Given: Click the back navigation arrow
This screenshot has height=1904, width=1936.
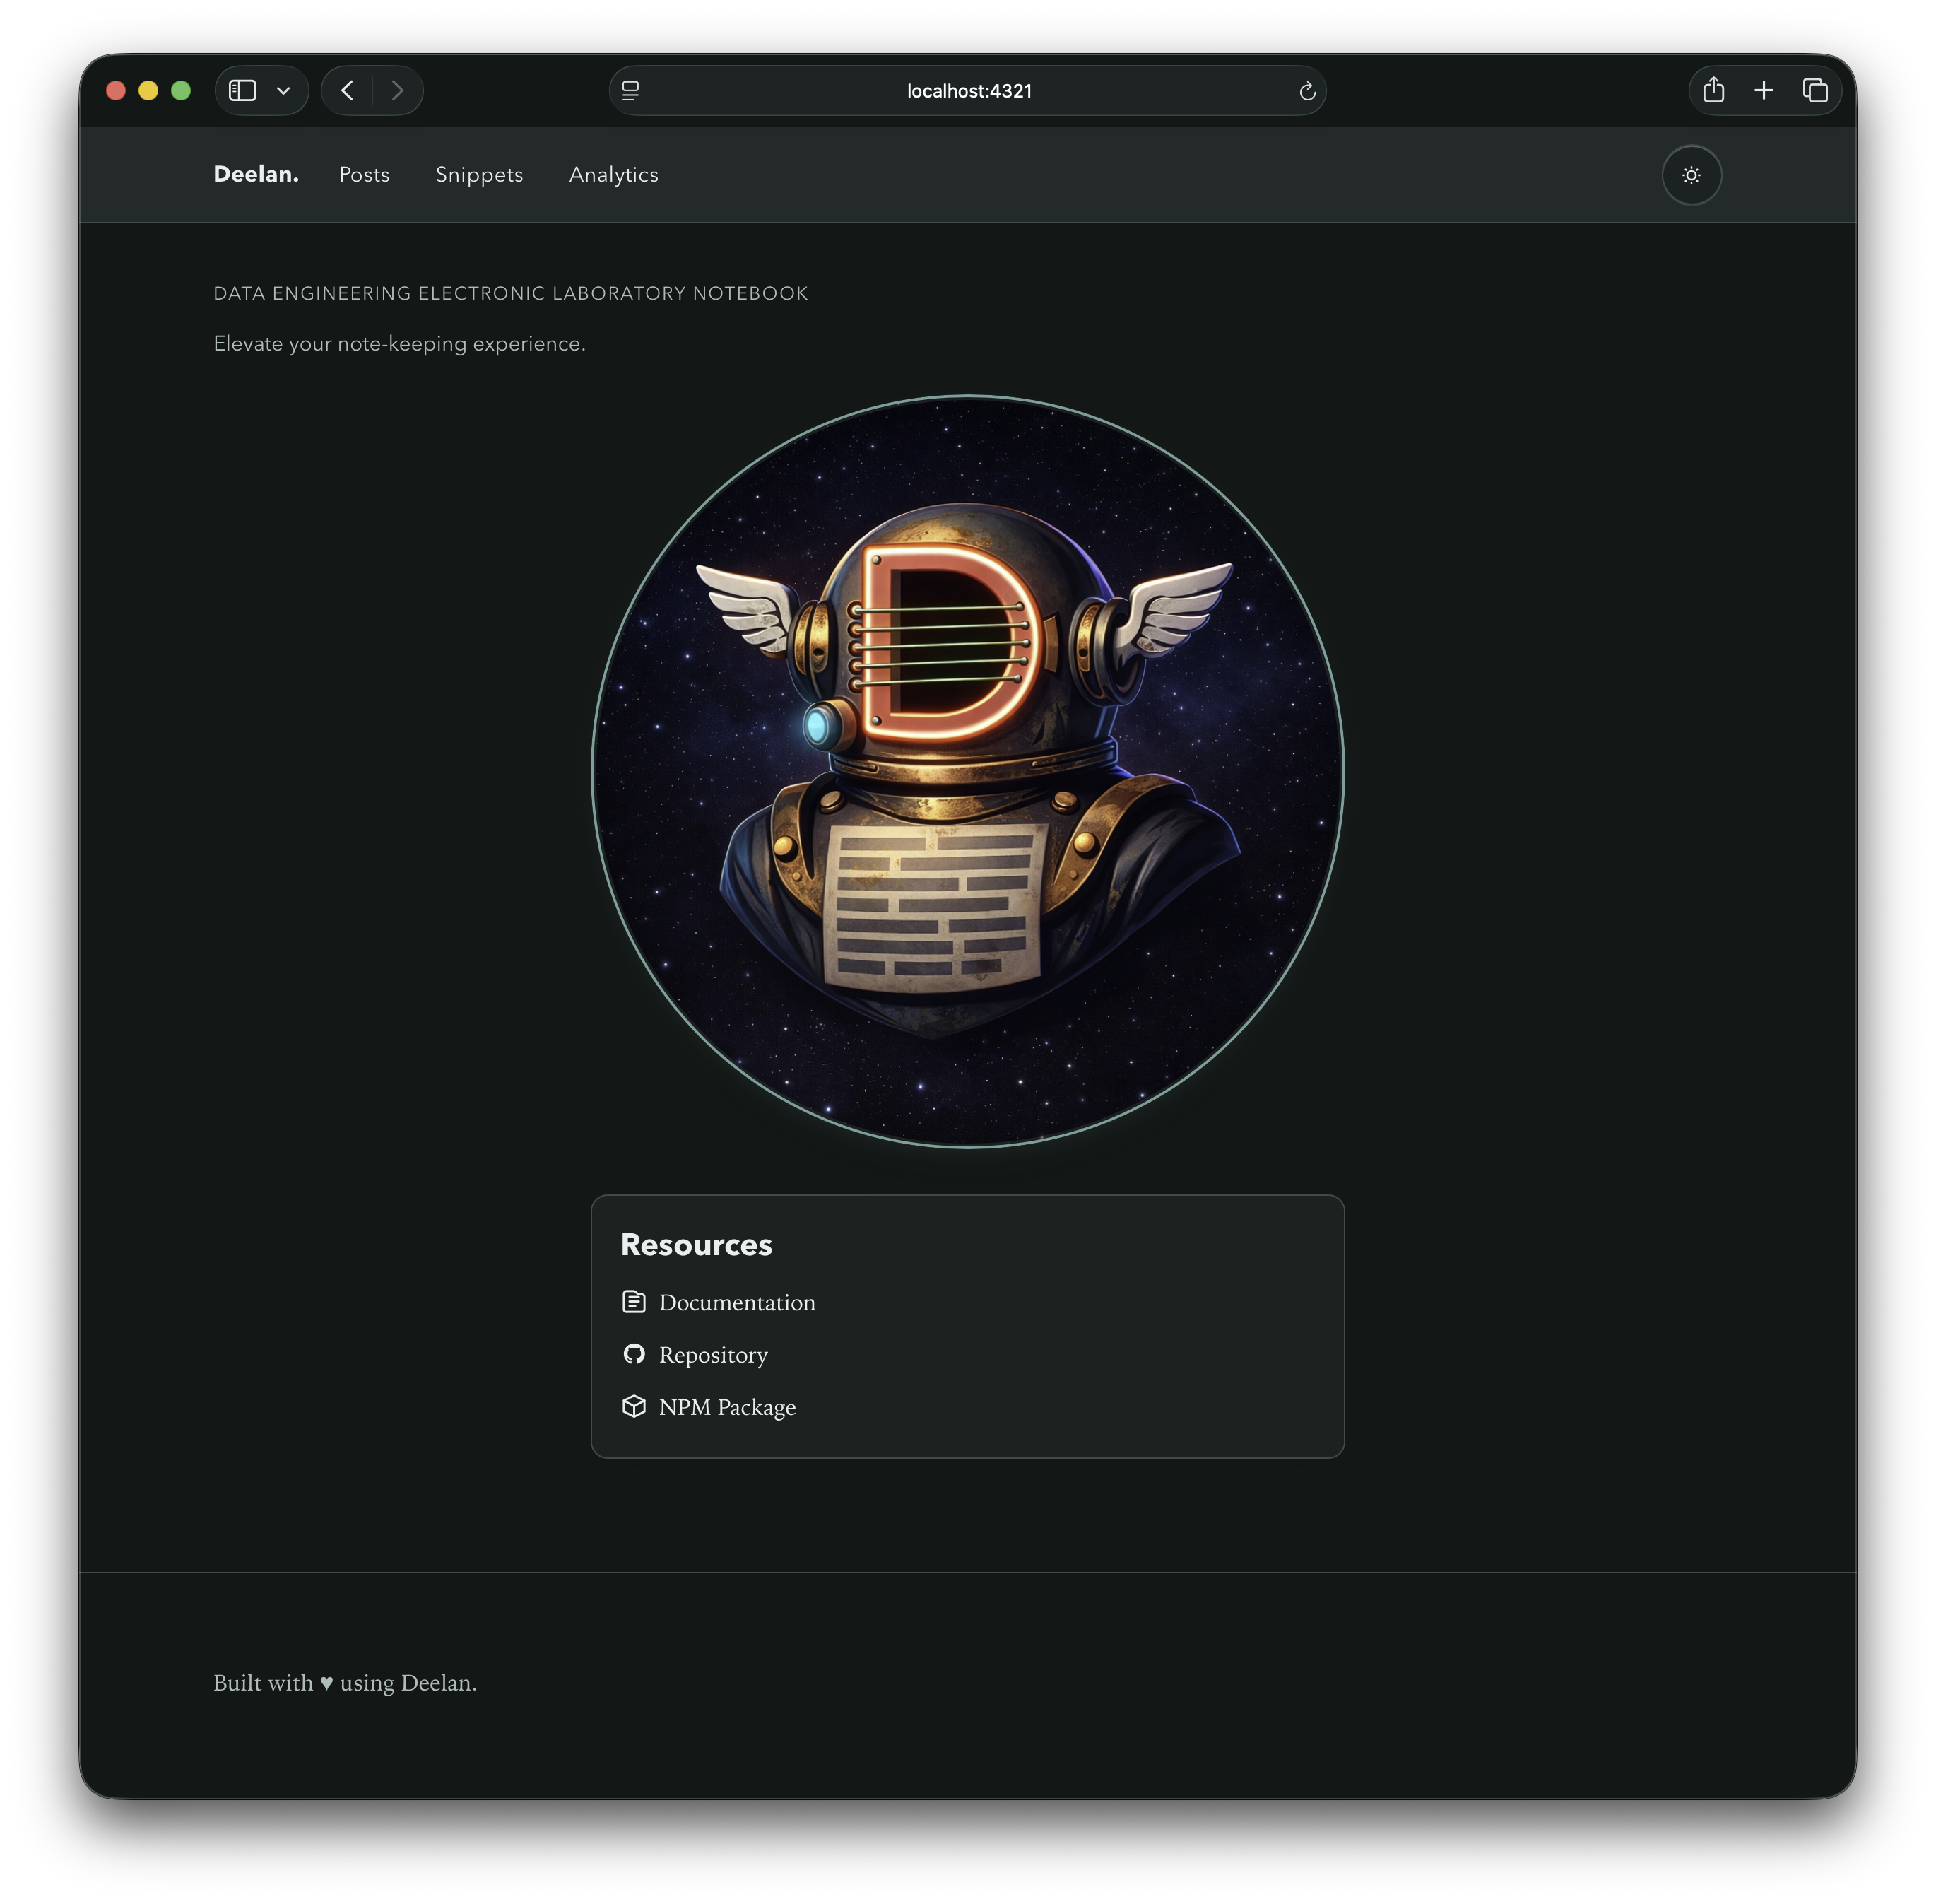Looking at the screenshot, I should tap(347, 90).
